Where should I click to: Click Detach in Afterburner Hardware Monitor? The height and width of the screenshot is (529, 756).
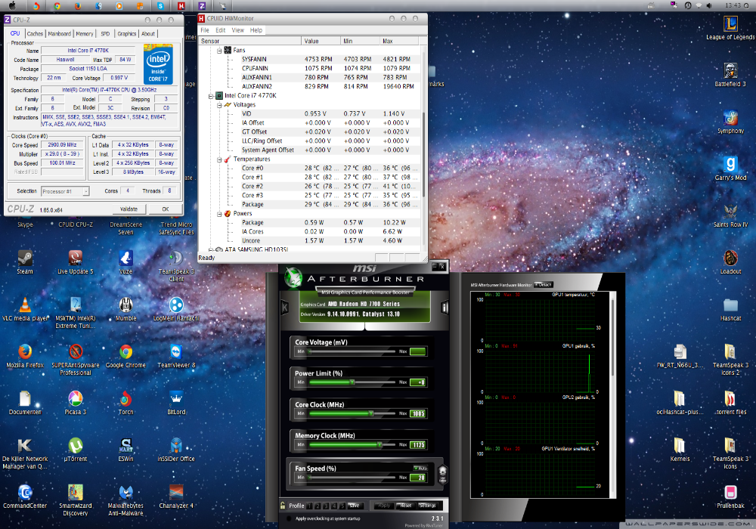click(544, 285)
